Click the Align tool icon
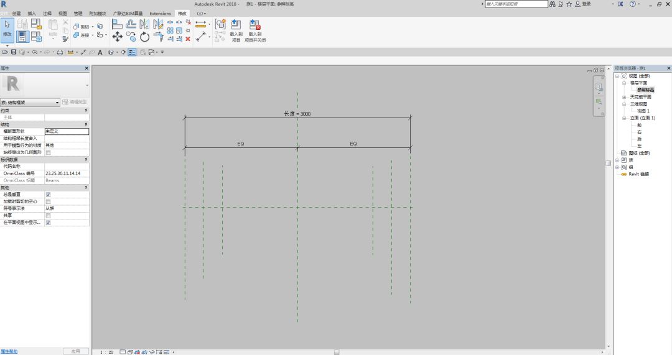 coord(117,24)
